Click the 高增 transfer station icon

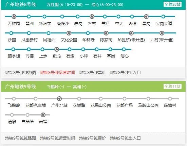pyautogui.click(x=43, y=115)
